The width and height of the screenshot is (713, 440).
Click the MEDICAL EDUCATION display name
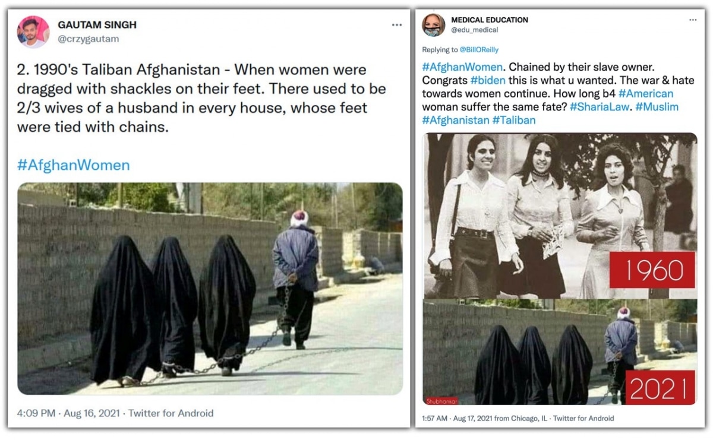[490, 20]
